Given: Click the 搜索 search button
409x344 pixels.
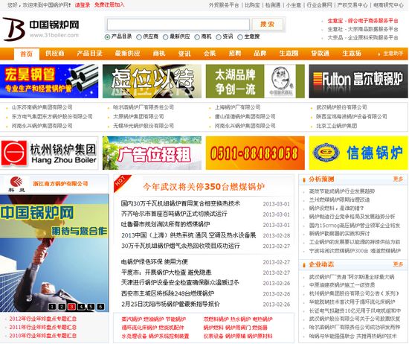Looking at the screenshot, I should click(x=268, y=25).
